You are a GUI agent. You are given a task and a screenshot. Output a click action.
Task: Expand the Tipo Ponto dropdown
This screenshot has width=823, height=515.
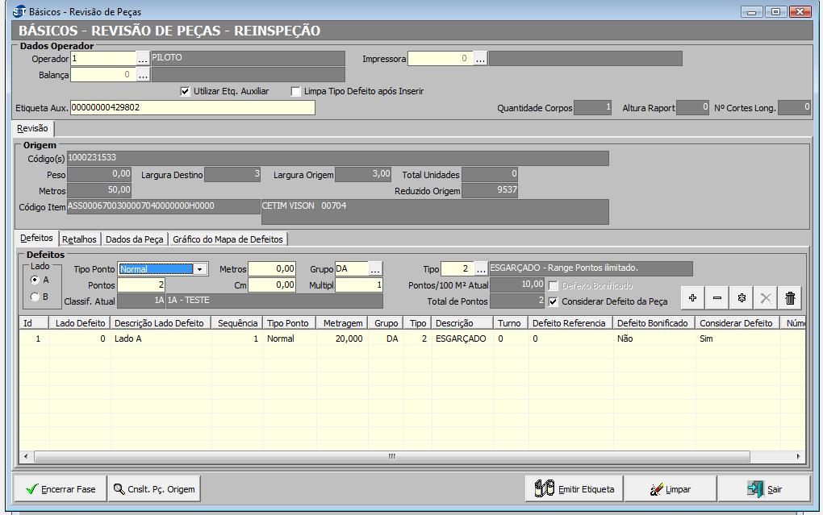pyautogui.click(x=200, y=269)
